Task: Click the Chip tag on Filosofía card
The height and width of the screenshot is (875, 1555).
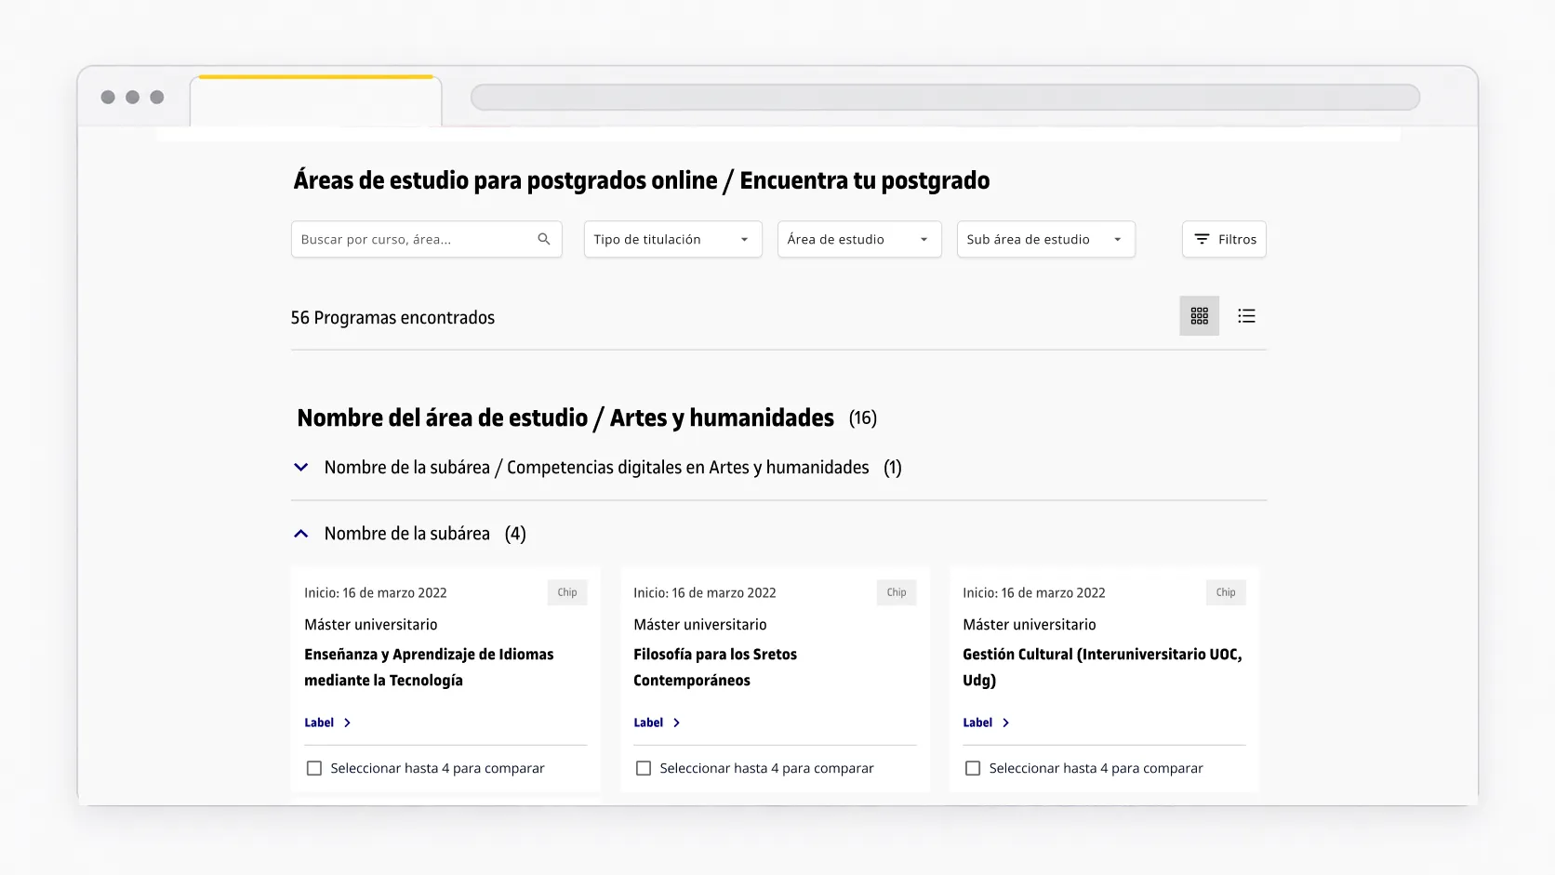Action: click(x=897, y=592)
